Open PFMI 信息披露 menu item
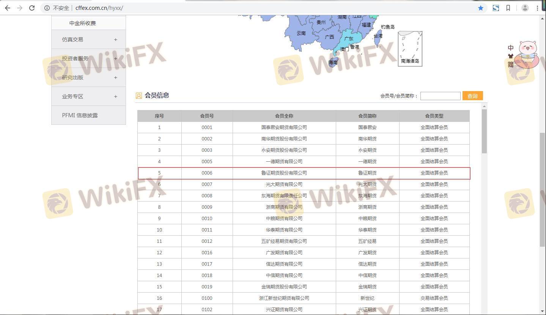 tap(80, 115)
